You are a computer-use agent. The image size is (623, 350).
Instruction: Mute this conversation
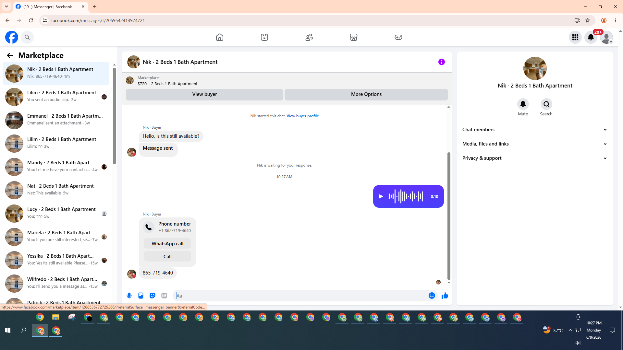click(523, 104)
